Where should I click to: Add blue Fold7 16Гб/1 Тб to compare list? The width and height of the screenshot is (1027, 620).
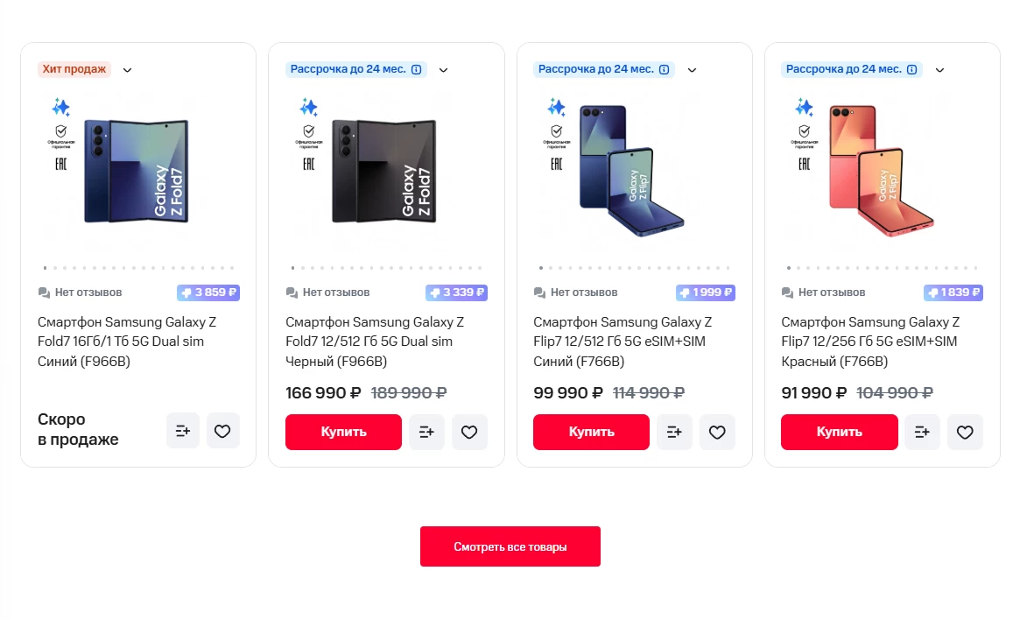point(183,431)
